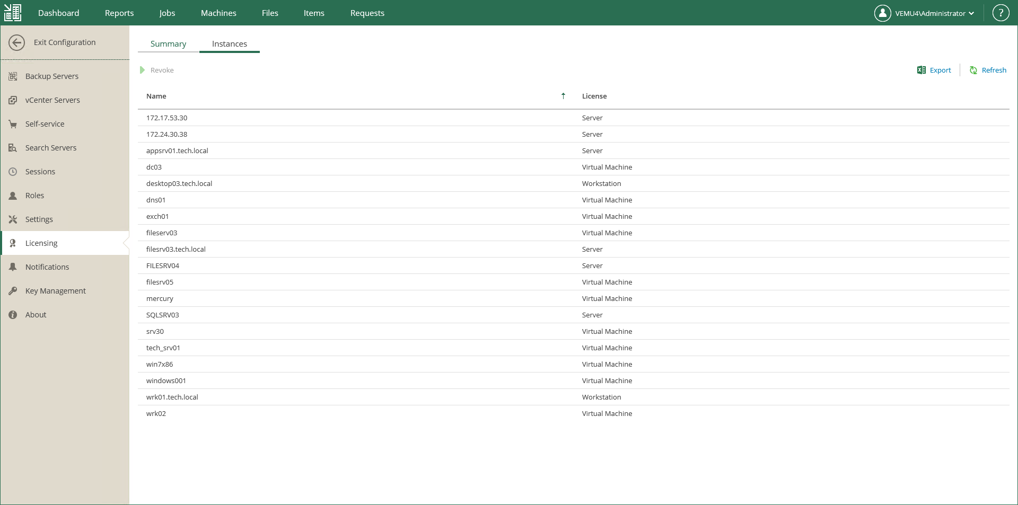1018x505 pixels.
Task: Select the desktop03.tech.local row
Action: [x=573, y=183]
